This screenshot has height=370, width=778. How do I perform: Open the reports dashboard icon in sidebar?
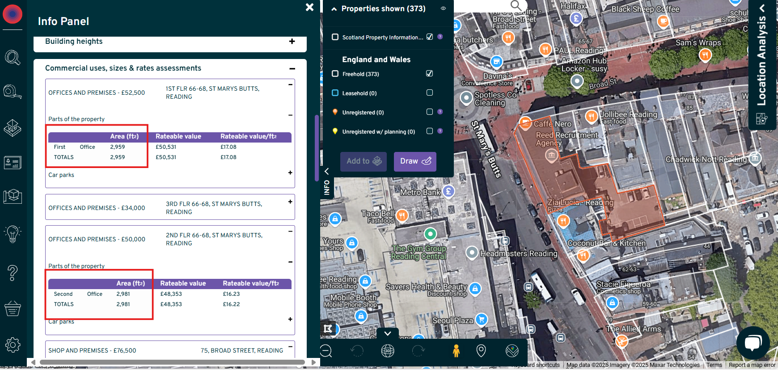[x=13, y=163]
